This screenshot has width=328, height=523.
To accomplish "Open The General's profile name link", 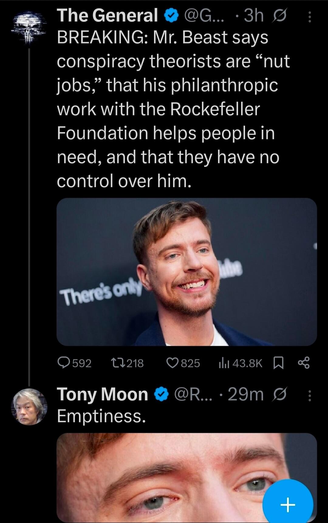I will 107,15.
